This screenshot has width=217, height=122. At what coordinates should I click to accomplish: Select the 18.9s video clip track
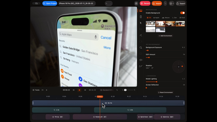108,103
